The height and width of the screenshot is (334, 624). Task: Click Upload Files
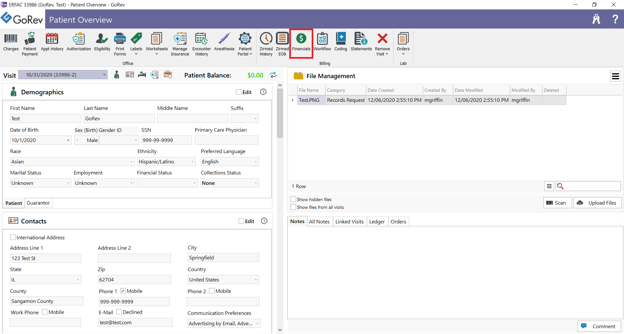pos(597,203)
